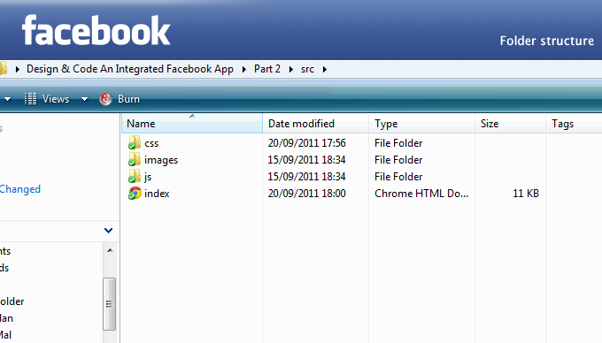The width and height of the screenshot is (602, 343).
Task: Select the images folder name
Action: click(161, 160)
